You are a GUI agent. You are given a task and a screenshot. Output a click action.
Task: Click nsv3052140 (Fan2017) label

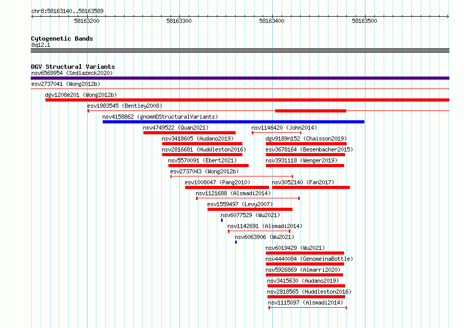[303, 182]
